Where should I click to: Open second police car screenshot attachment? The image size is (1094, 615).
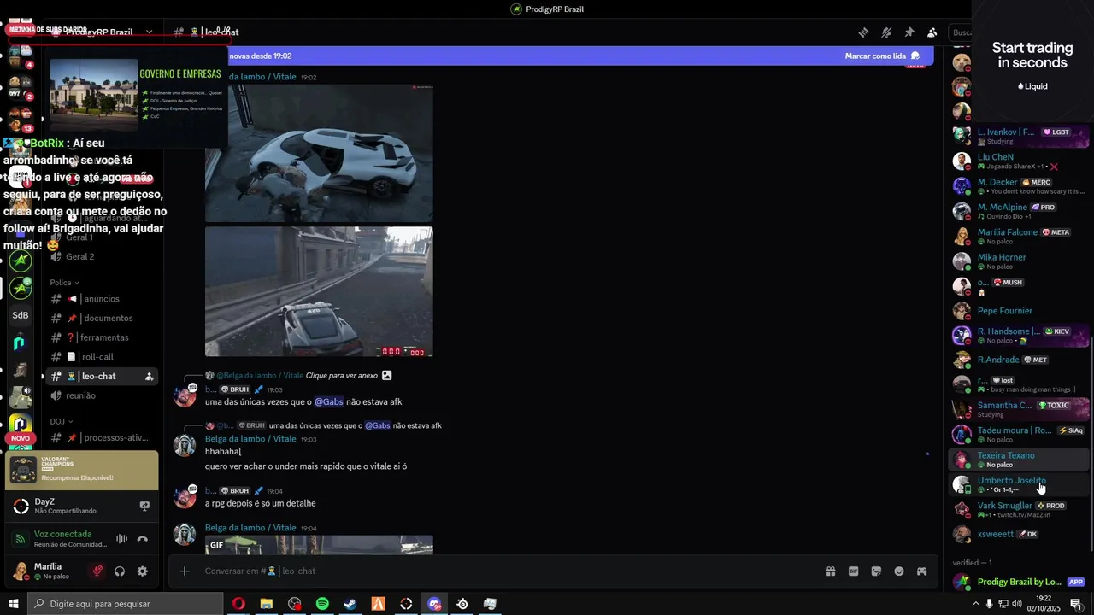tap(319, 291)
